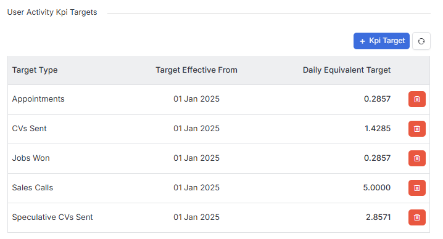Select the Speculative CVs Sent label
The height and width of the screenshot is (239, 443).
[x=52, y=217]
